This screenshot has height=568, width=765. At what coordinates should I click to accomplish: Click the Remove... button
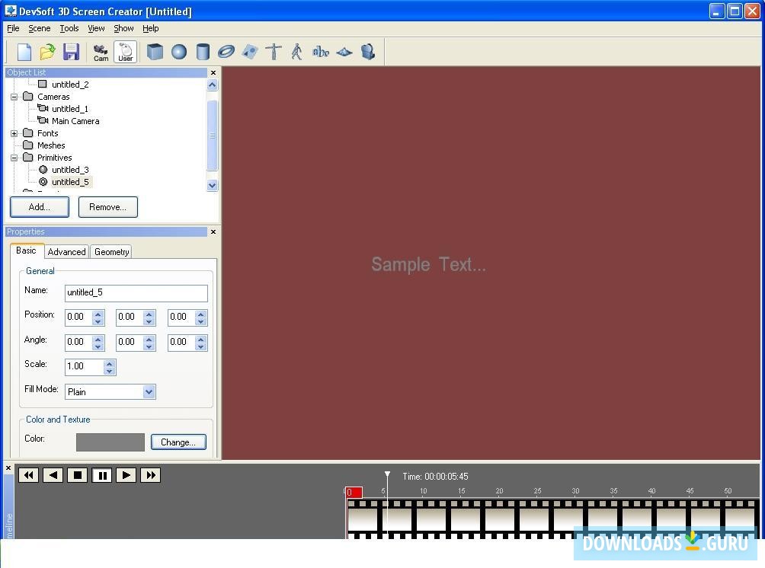pos(108,207)
